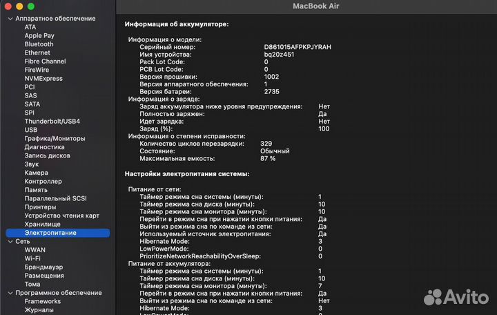Click firmware version value 1002

click(271, 77)
